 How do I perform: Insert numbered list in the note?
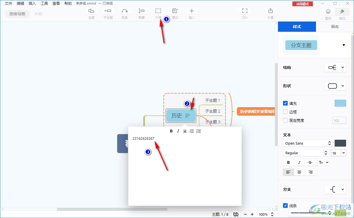199,131
